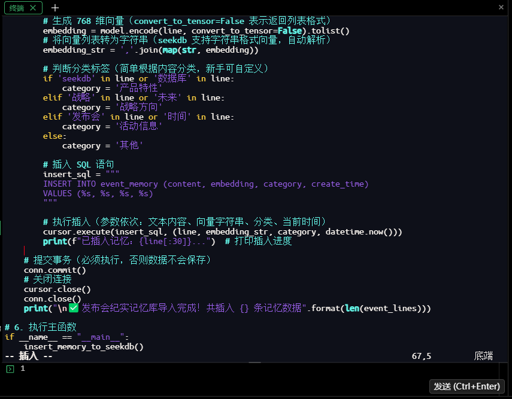
Task: Click the -- 插入 -- mode indicator
Action: pyautogui.click(x=29, y=356)
